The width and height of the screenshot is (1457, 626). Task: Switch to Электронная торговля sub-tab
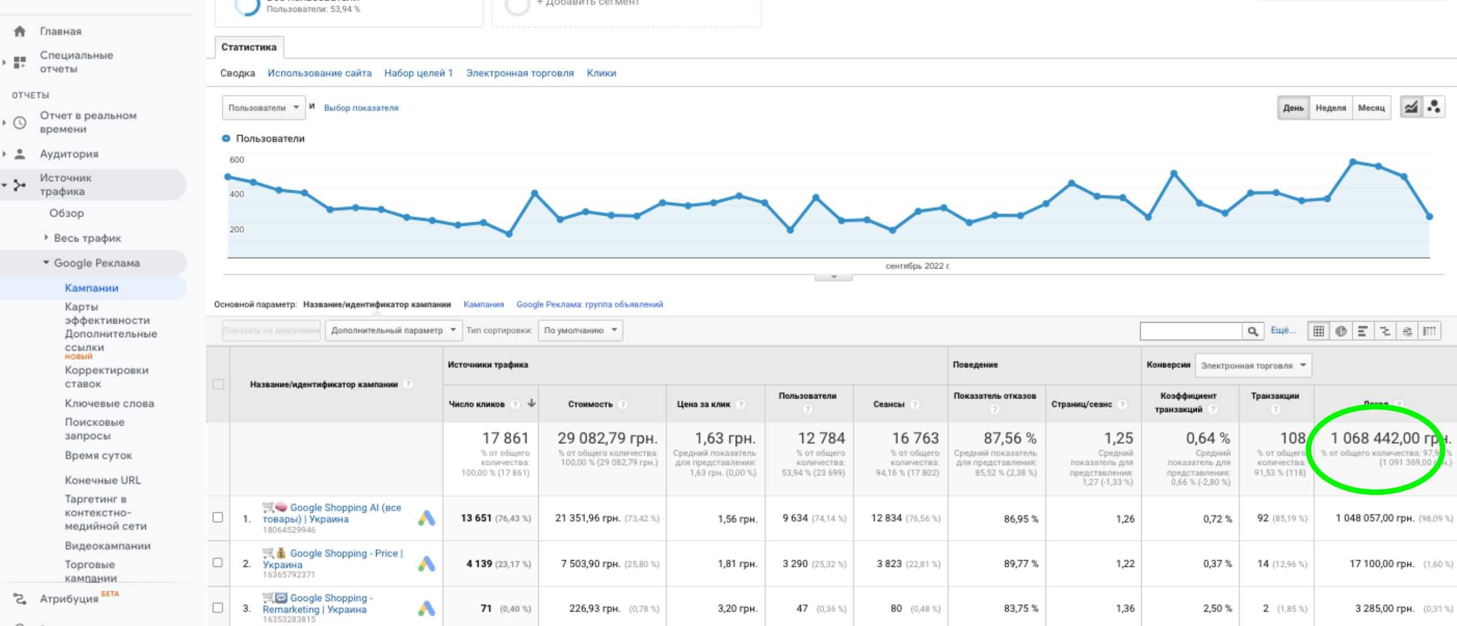point(520,74)
